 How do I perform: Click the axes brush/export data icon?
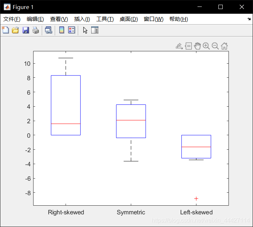pyautogui.click(x=179, y=46)
